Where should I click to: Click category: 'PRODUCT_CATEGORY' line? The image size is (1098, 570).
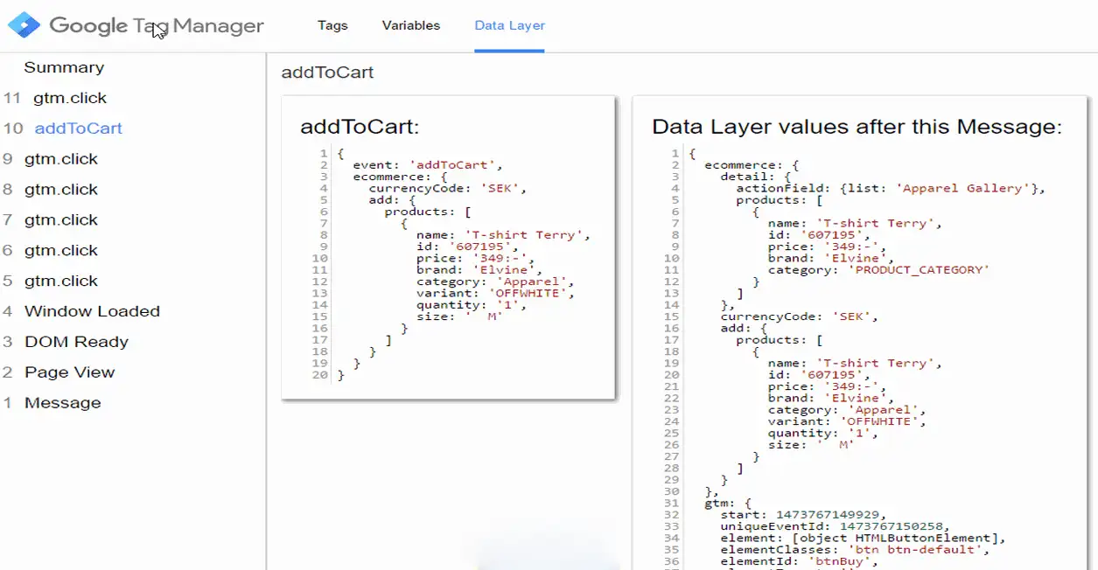(x=878, y=270)
